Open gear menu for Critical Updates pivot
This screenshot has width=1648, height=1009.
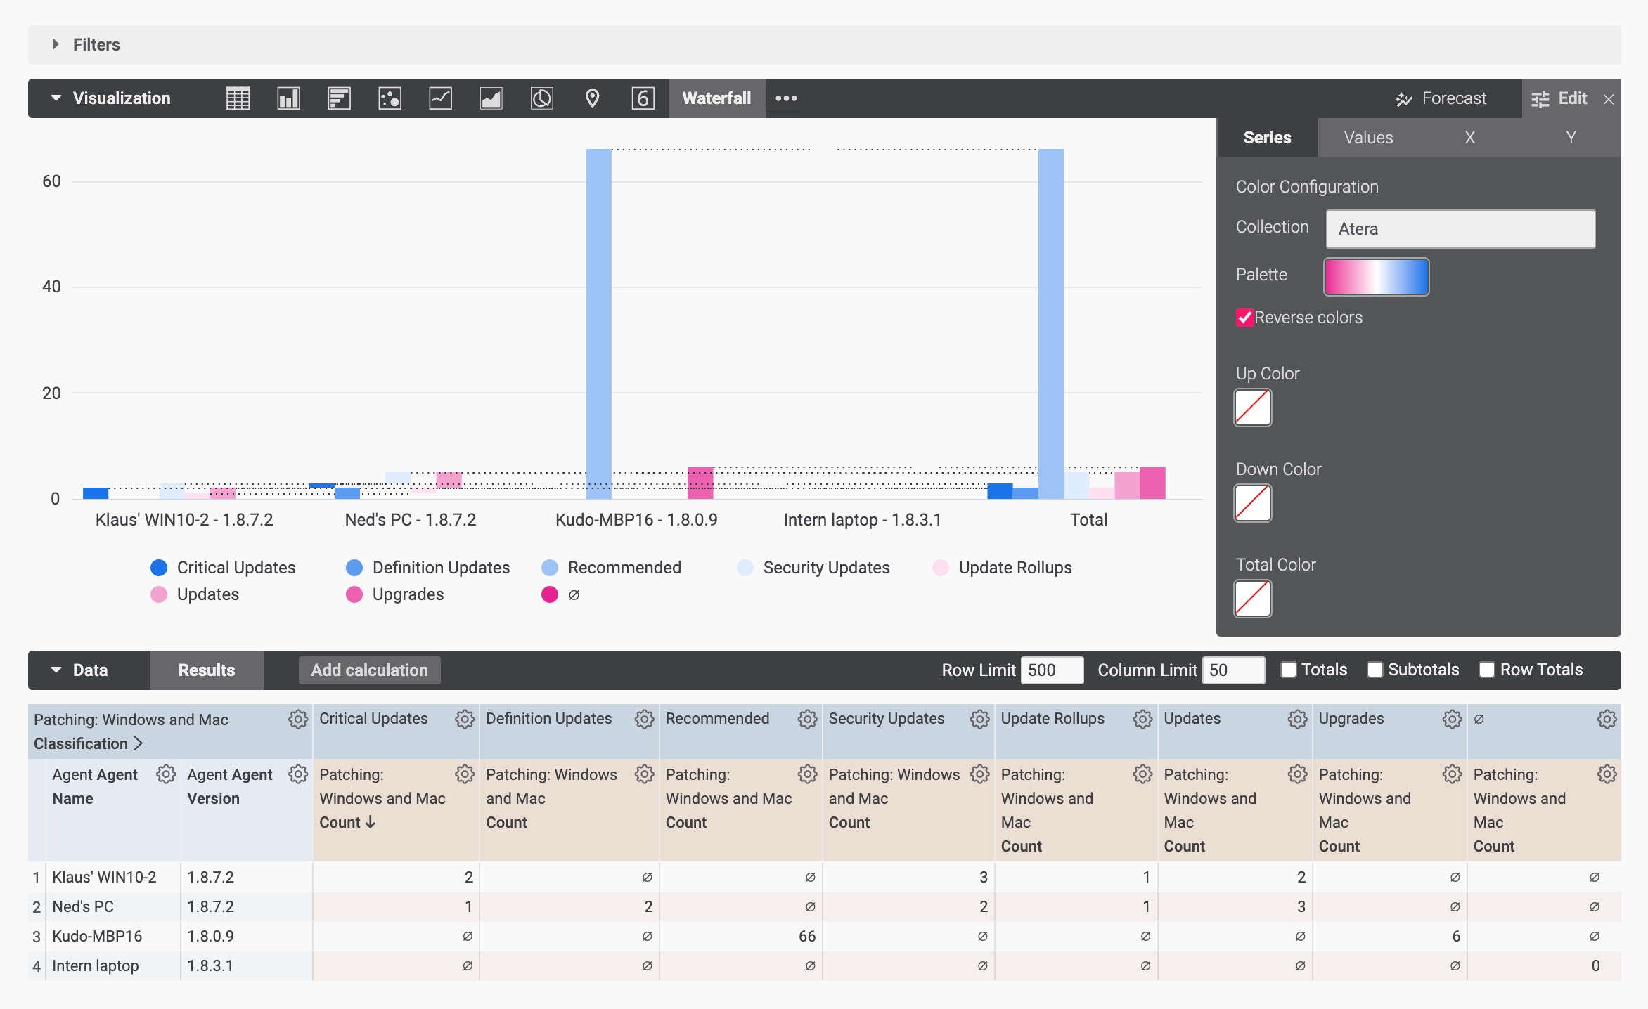(464, 719)
